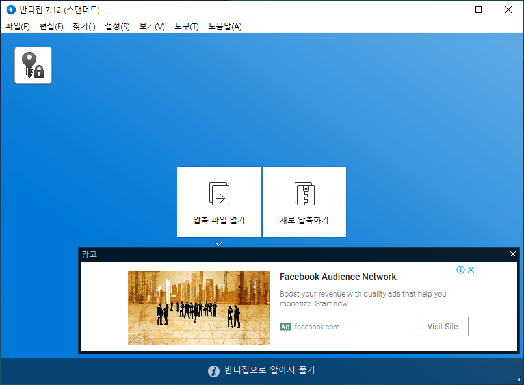Dismiss the Facebook ad with blue X
This screenshot has width=524, height=385.
471,269
